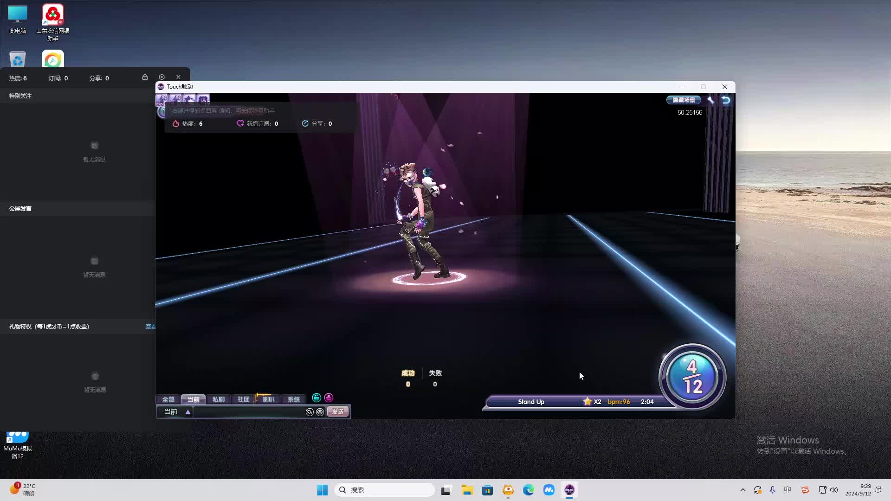Viewport: 891px width, 501px height.
Task: Click the 隐藏场景 hide scene button
Action: (x=684, y=100)
